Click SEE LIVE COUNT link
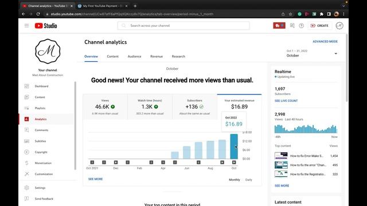 point(286,101)
